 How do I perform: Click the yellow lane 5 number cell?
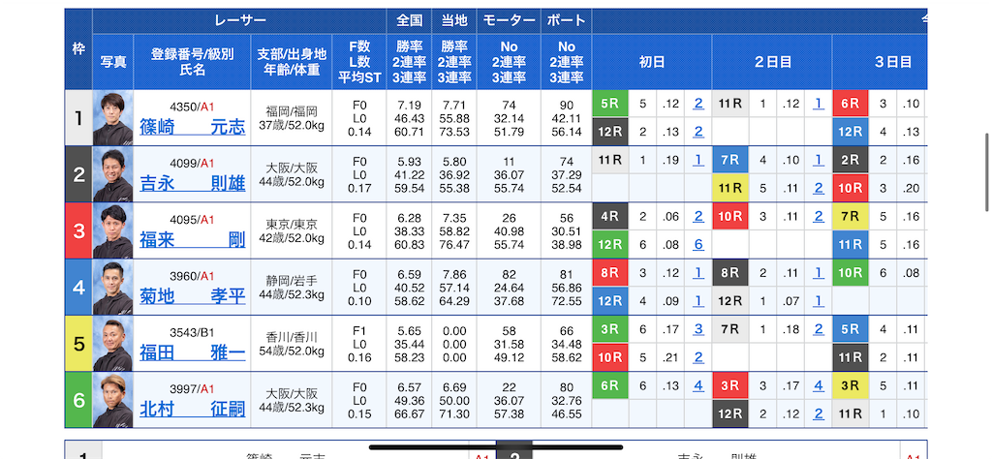[x=78, y=344]
